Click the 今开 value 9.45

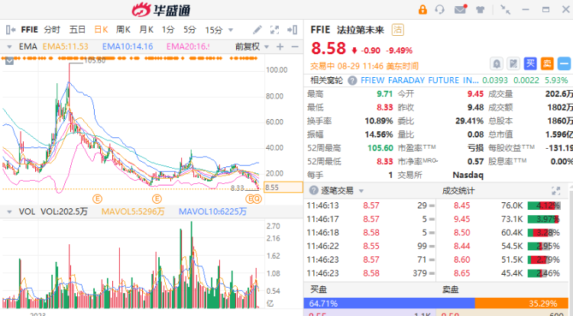click(x=475, y=94)
